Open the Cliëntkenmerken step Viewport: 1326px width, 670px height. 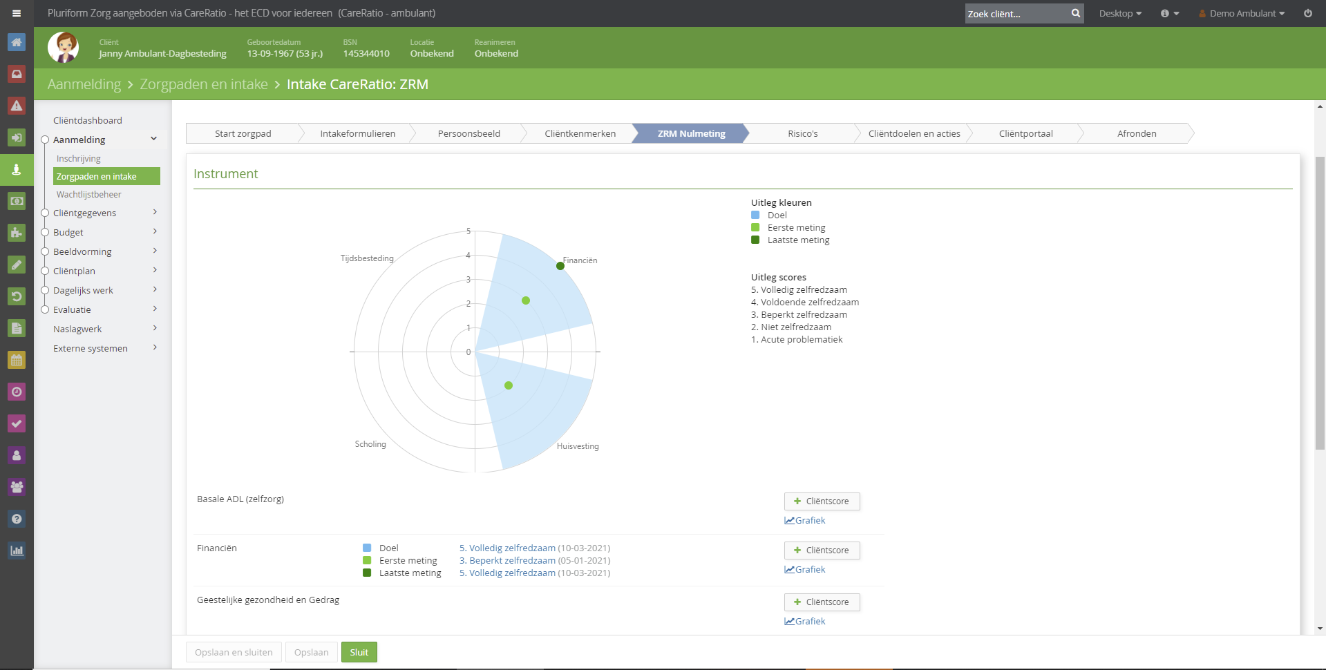point(580,133)
